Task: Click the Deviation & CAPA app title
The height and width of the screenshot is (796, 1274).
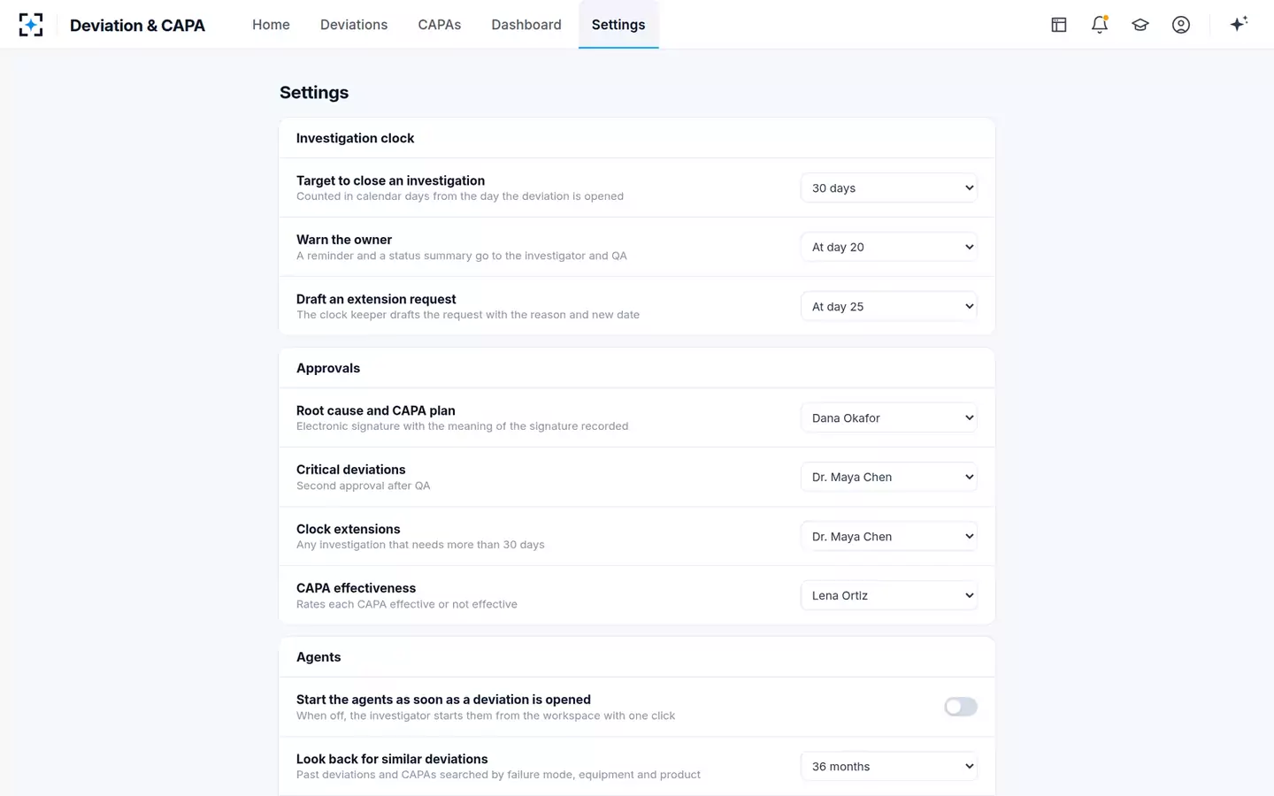Action: pyautogui.click(x=137, y=25)
